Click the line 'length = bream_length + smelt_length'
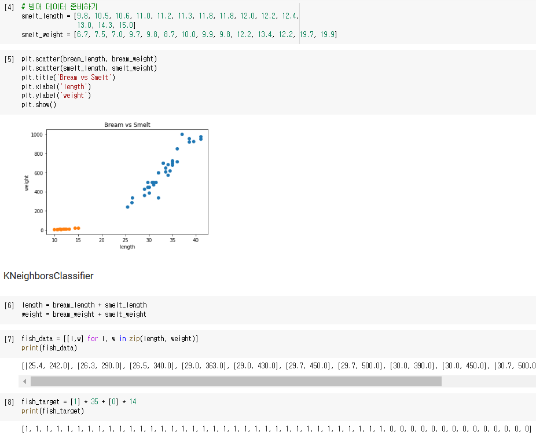Viewport: 536px width, 439px height. (84, 305)
